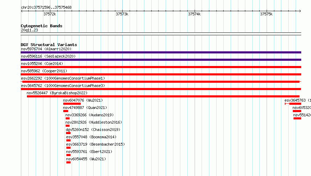The image size is (311, 176).
Task: Open nsv5526447 (ByrskaBishop2022) label
Action: (57, 93)
